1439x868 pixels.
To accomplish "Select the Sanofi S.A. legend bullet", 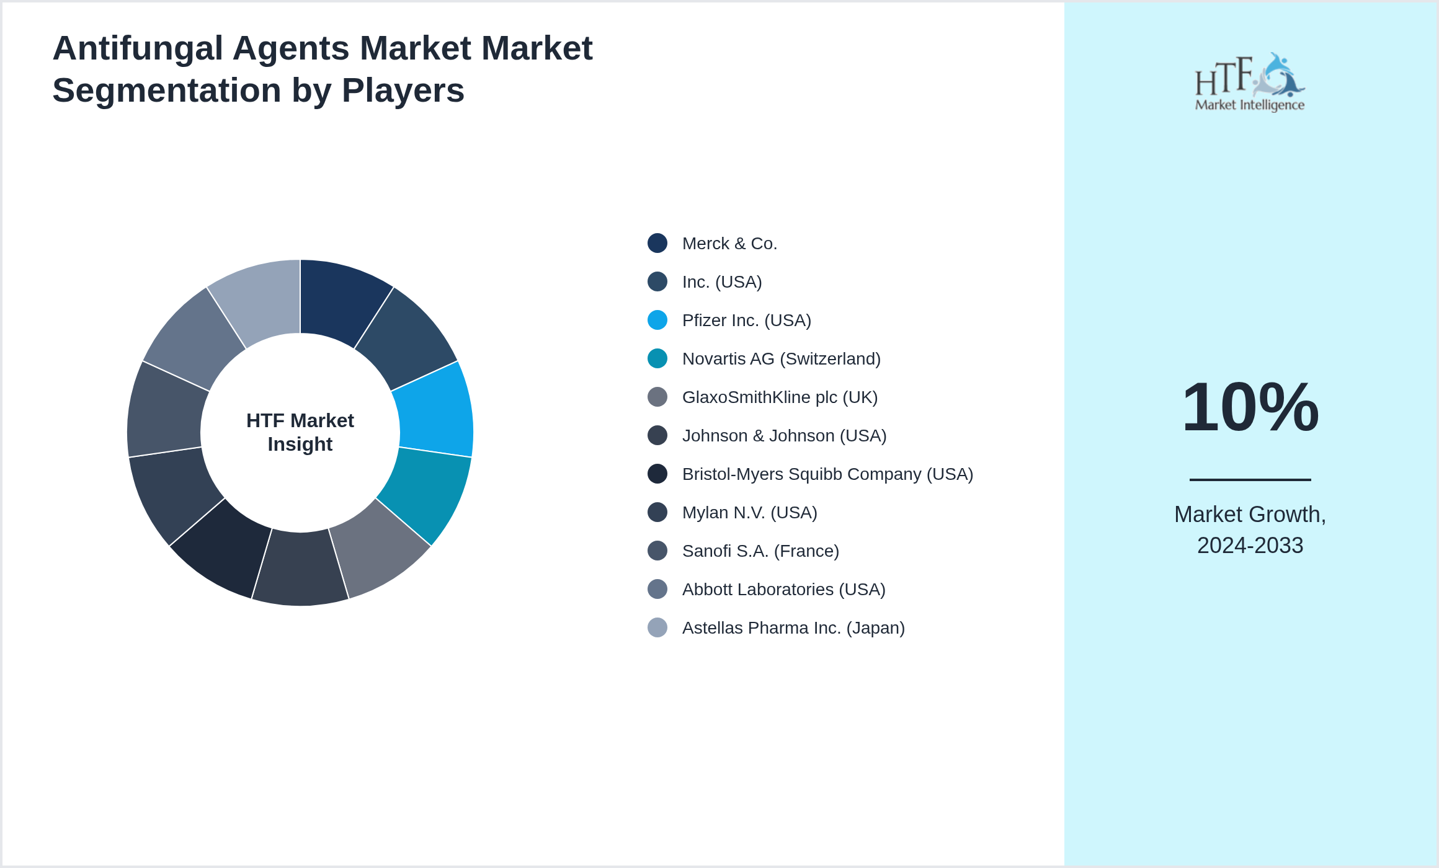I will click(x=656, y=551).
